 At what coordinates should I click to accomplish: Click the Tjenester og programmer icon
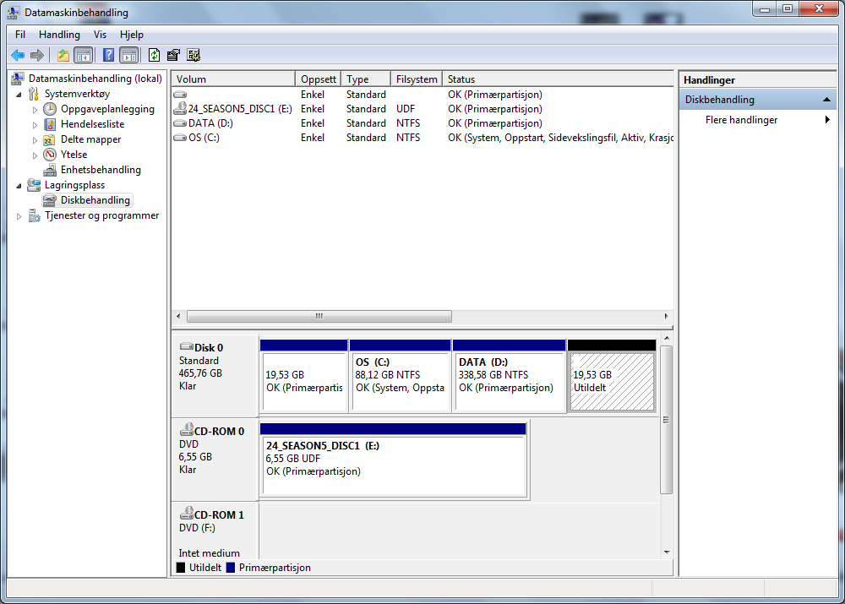[x=34, y=215]
